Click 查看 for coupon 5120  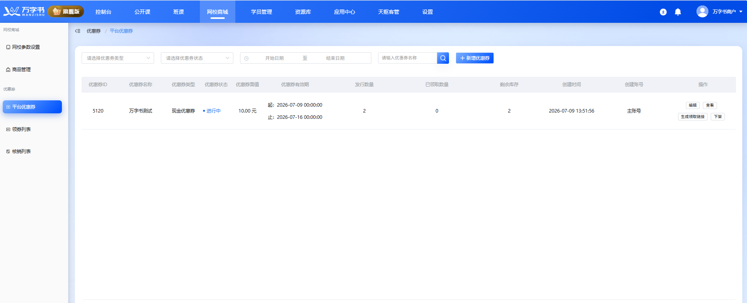click(x=710, y=105)
